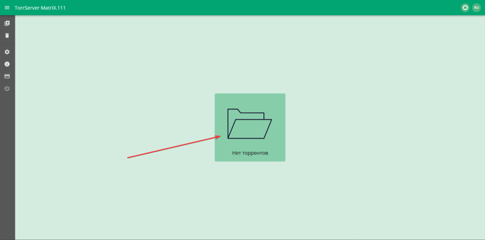The image size is (485, 240).
Task: Click the "Нет торрентов" label
Action: point(250,153)
